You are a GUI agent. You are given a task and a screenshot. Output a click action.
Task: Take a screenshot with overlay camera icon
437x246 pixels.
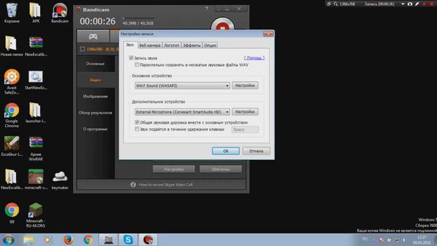coord(410,4)
